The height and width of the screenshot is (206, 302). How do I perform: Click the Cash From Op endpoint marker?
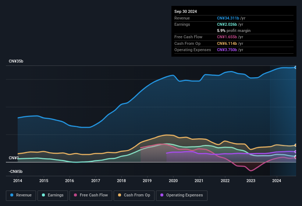[x=296, y=145]
